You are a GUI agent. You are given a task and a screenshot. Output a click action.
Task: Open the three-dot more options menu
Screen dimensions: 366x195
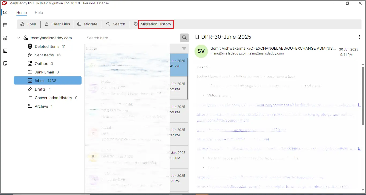pyautogui.click(x=360, y=37)
